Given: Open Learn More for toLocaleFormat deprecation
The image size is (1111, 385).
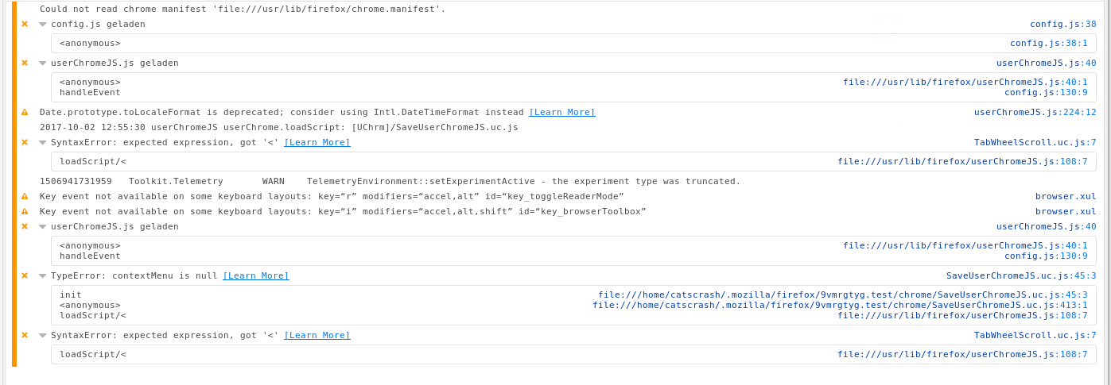Looking at the screenshot, I should (x=561, y=112).
